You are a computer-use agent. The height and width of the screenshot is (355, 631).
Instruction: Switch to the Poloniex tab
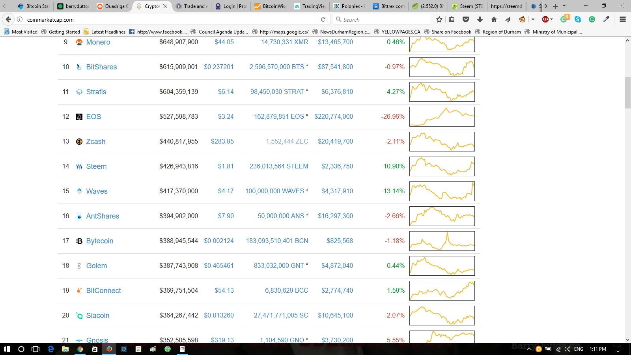349,6
